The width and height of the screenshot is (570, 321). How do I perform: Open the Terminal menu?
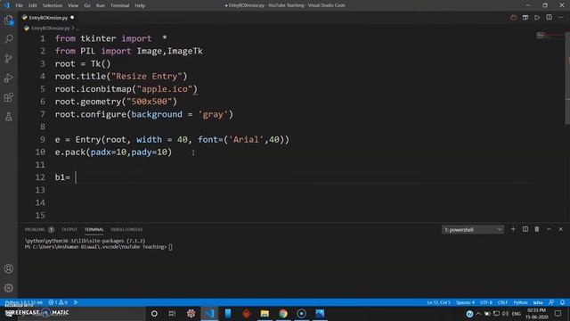pos(120,5)
